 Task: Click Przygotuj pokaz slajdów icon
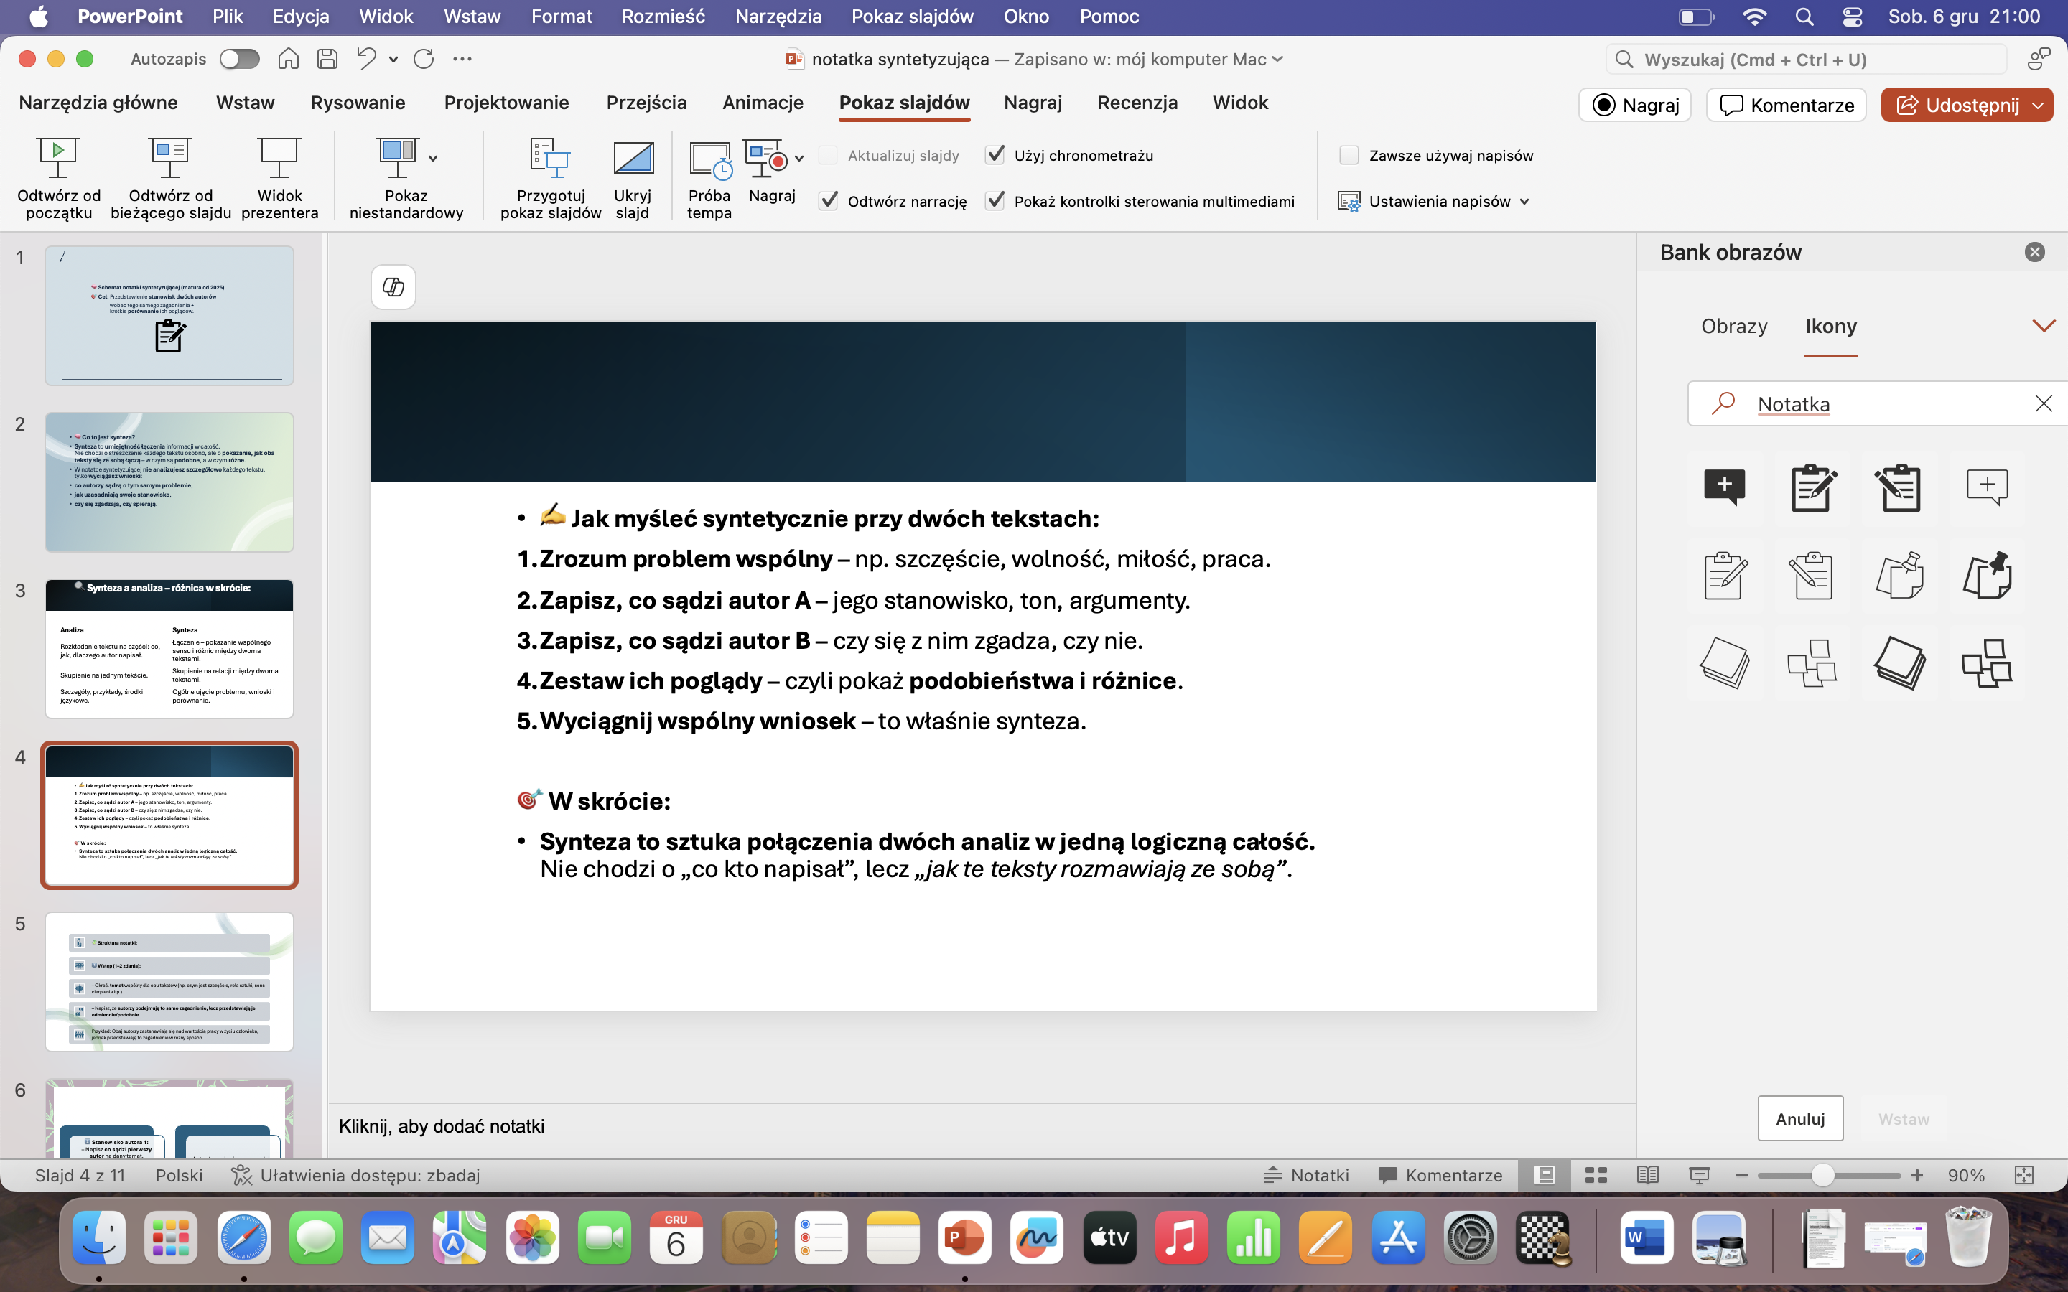pos(550,158)
